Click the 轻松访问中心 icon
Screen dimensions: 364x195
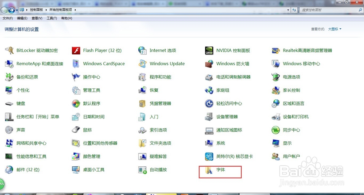click(209, 104)
